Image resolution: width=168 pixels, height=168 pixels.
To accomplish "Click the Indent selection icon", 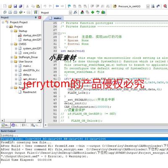I will (x=92, y=6).
